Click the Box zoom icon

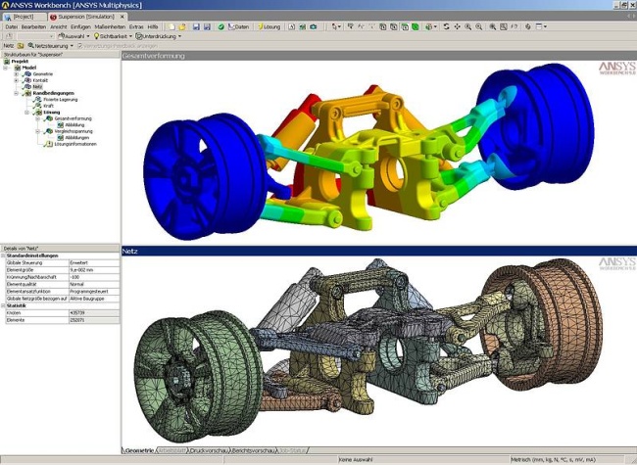pos(504,26)
